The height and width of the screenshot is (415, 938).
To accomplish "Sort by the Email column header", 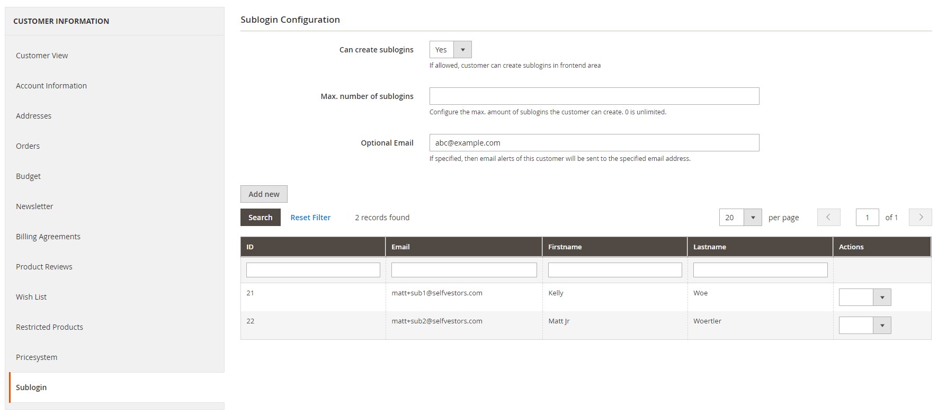I will pyautogui.click(x=464, y=247).
